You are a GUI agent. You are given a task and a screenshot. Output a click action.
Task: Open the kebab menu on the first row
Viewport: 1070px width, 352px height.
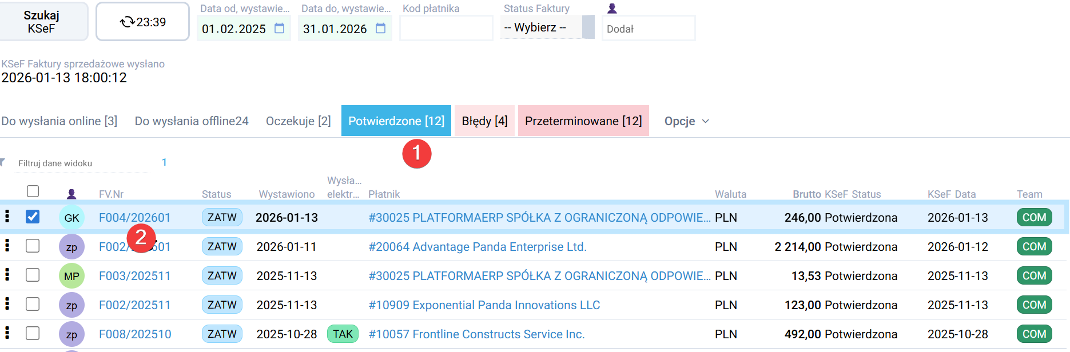coord(7,217)
